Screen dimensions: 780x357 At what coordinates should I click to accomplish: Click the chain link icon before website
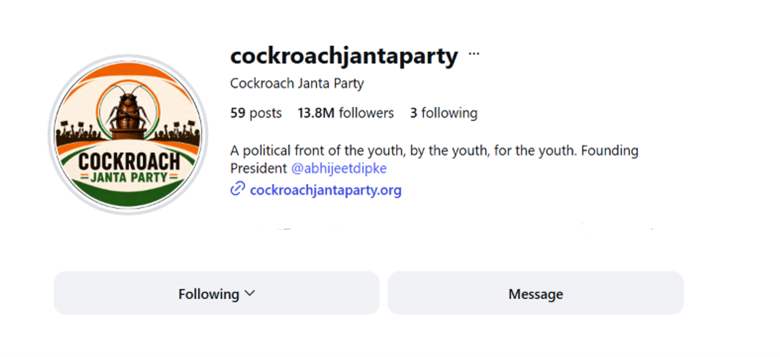click(x=237, y=189)
